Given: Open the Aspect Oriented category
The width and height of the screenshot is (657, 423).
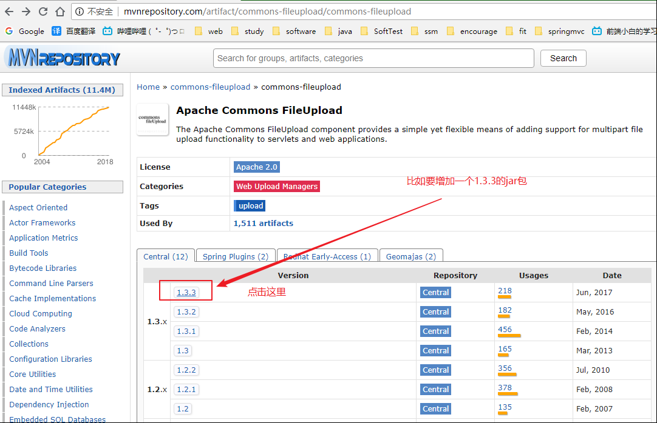Looking at the screenshot, I should [x=38, y=207].
